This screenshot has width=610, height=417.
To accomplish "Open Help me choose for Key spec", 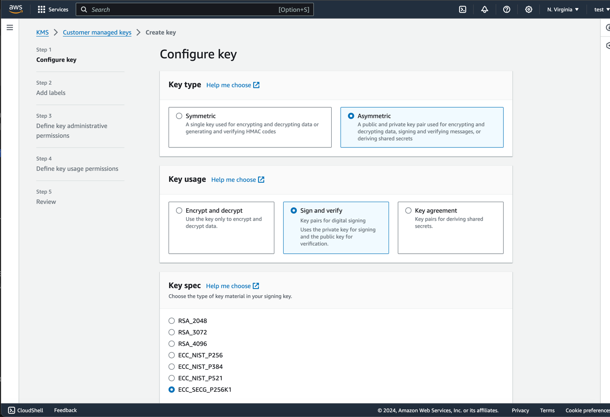I will (228, 286).
